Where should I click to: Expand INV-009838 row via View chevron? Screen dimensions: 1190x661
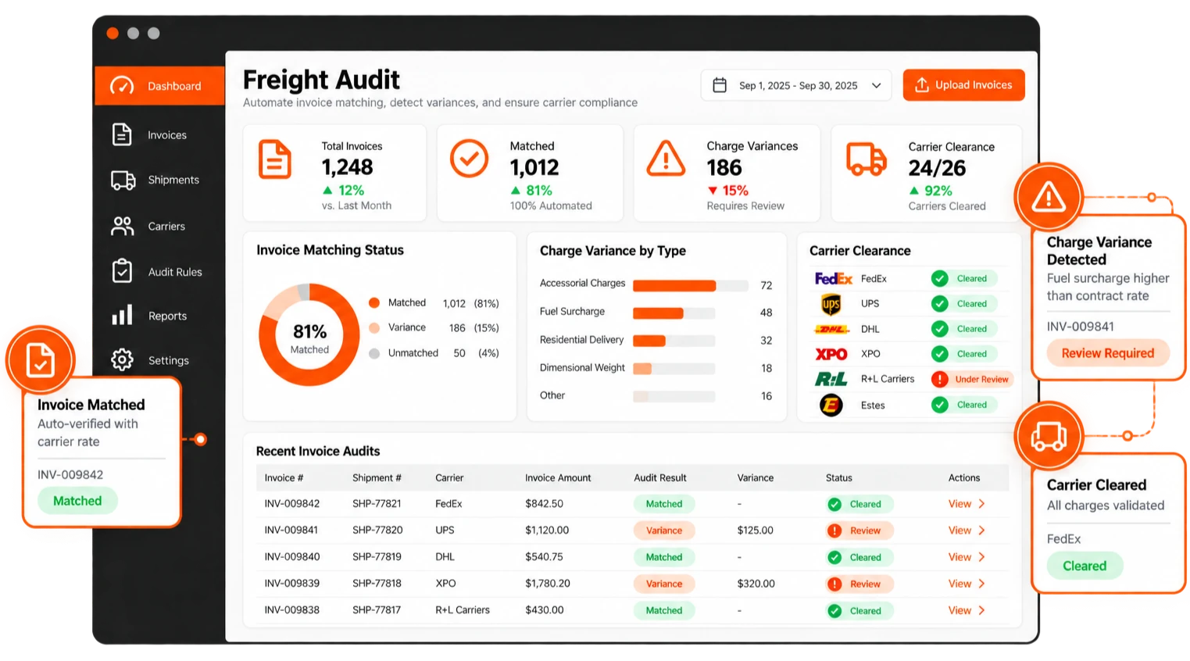(981, 610)
